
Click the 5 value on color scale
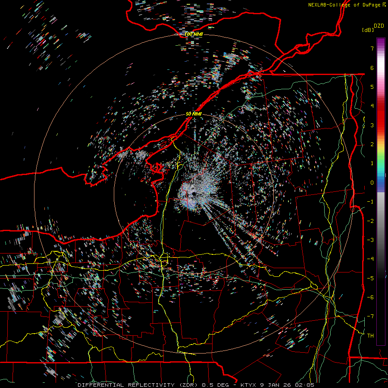(x=372, y=87)
